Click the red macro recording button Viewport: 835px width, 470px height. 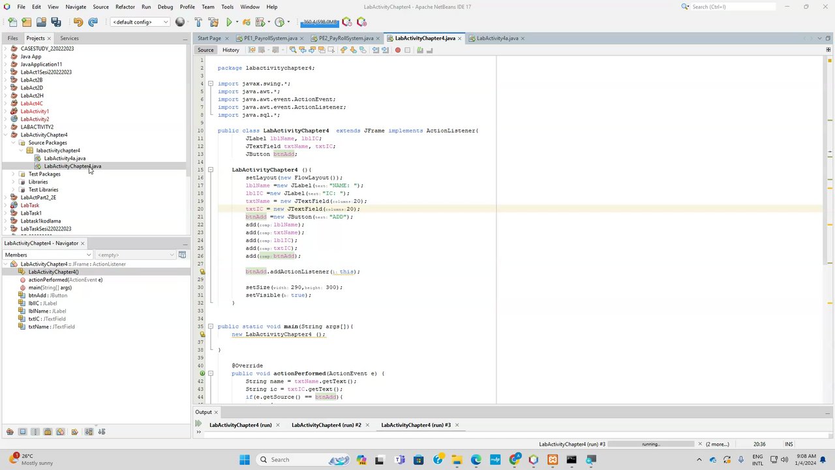(397, 50)
